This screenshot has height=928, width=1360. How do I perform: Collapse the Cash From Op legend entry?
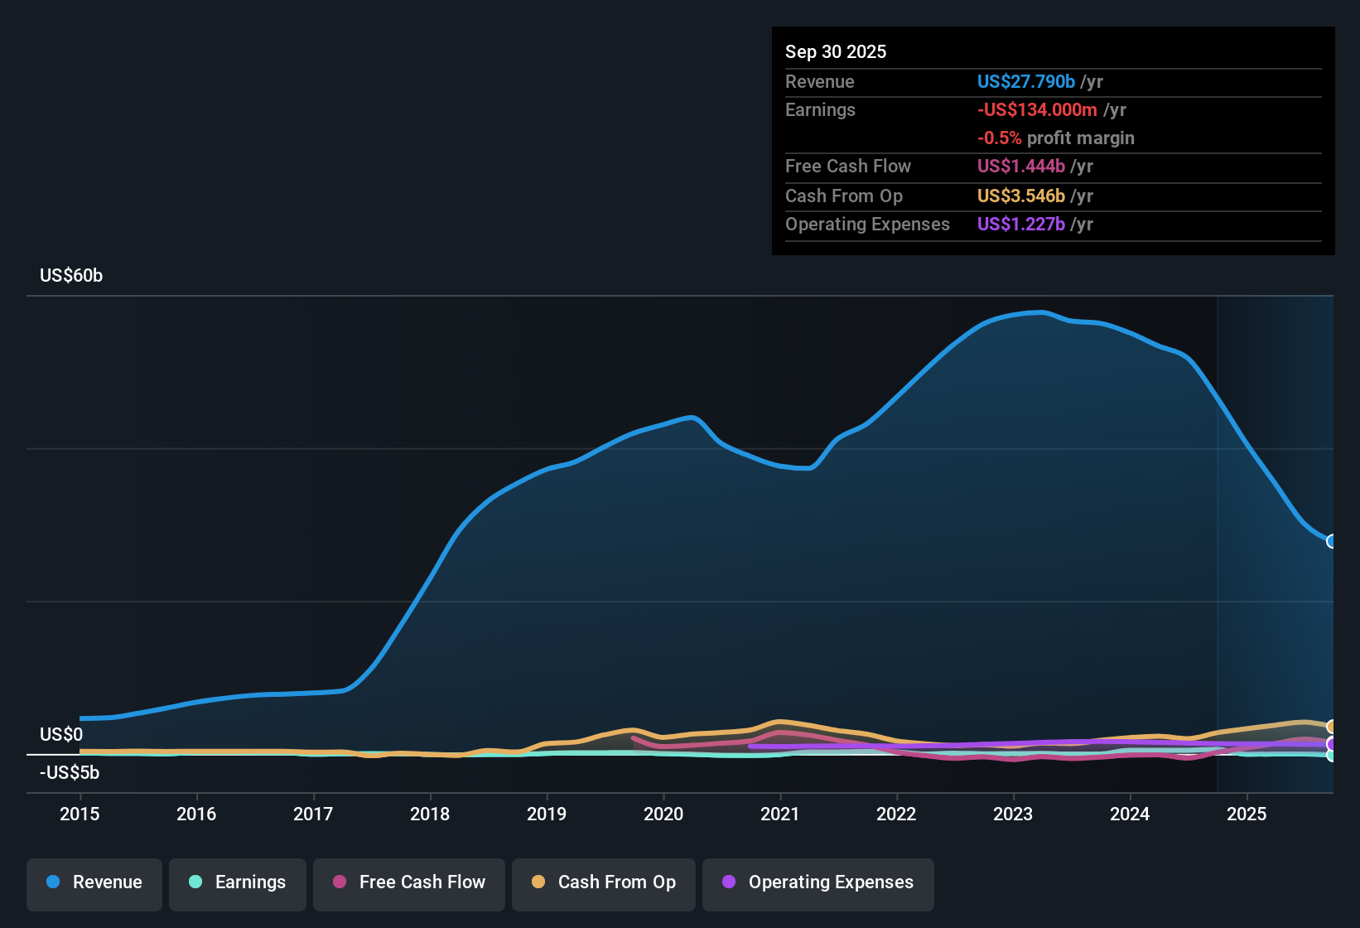tap(603, 882)
